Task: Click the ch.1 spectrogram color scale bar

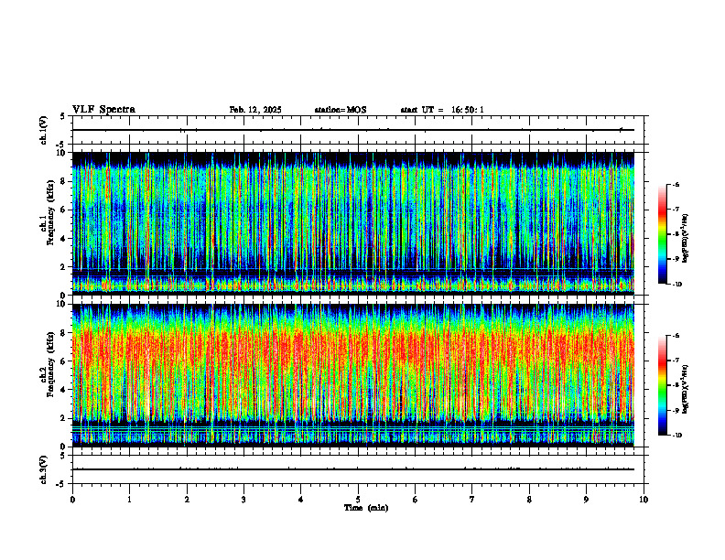Action: [662, 234]
